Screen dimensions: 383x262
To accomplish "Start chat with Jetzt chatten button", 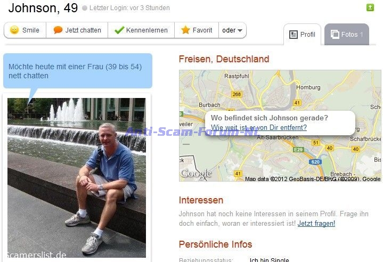I will pyautogui.click(x=77, y=30).
